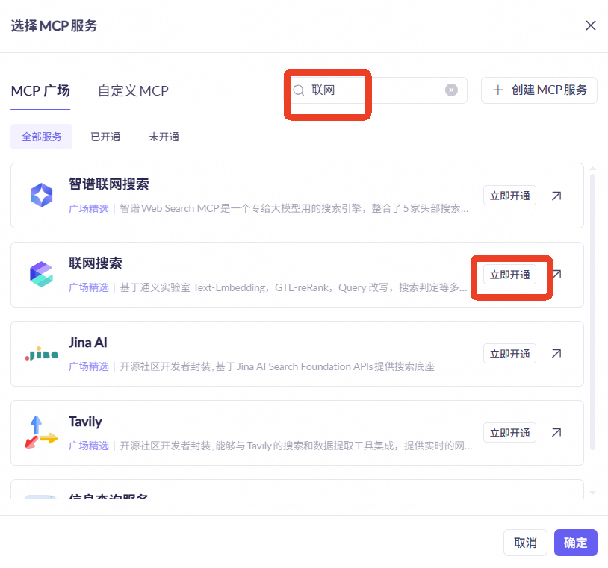
Task: Click the 广场精选 tag under Tavily
Action: pyautogui.click(x=89, y=446)
